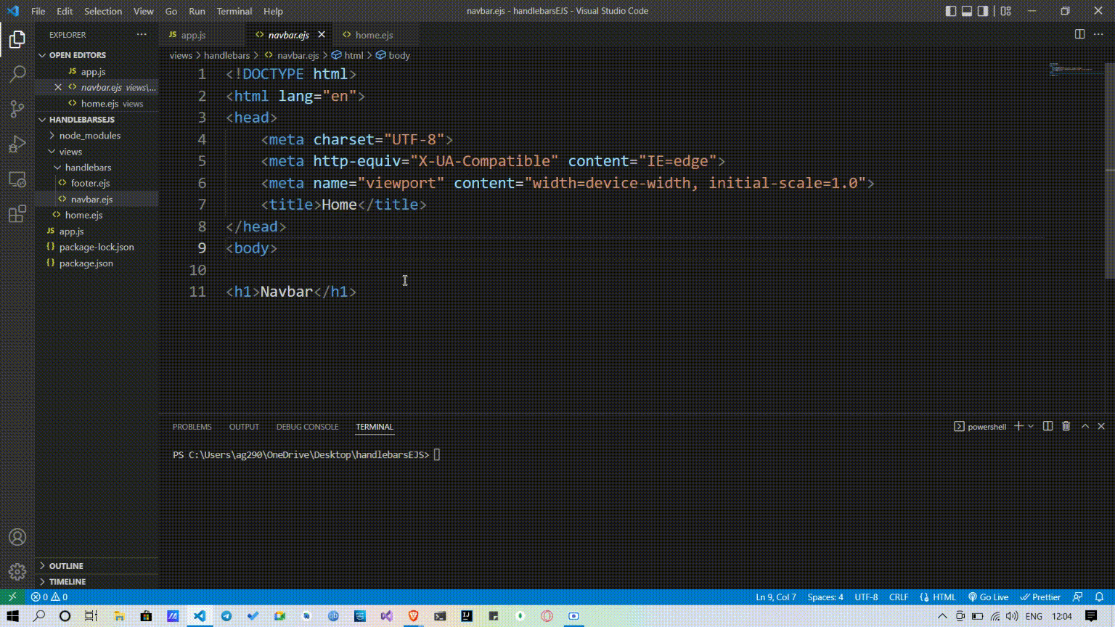Switch to the home.ejs editor tab
The height and width of the screenshot is (627, 1115).
click(374, 35)
